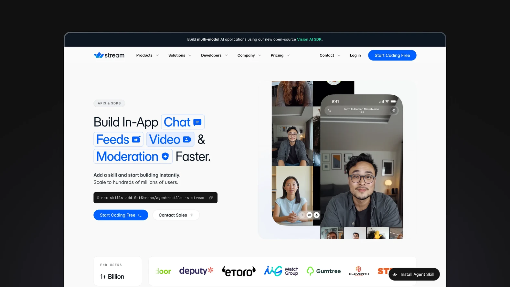510x287 pixels.
Task: Click Start Coding Free below the command
Action: click(x=121, y=215)
